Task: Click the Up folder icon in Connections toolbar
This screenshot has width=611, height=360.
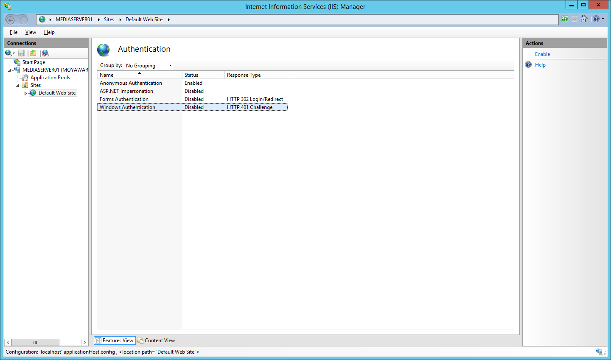Action: pos(33,53)
